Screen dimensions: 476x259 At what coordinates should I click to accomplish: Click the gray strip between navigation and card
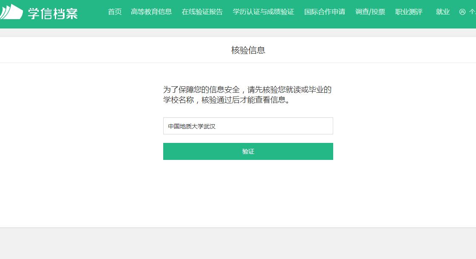coord(238,32)
